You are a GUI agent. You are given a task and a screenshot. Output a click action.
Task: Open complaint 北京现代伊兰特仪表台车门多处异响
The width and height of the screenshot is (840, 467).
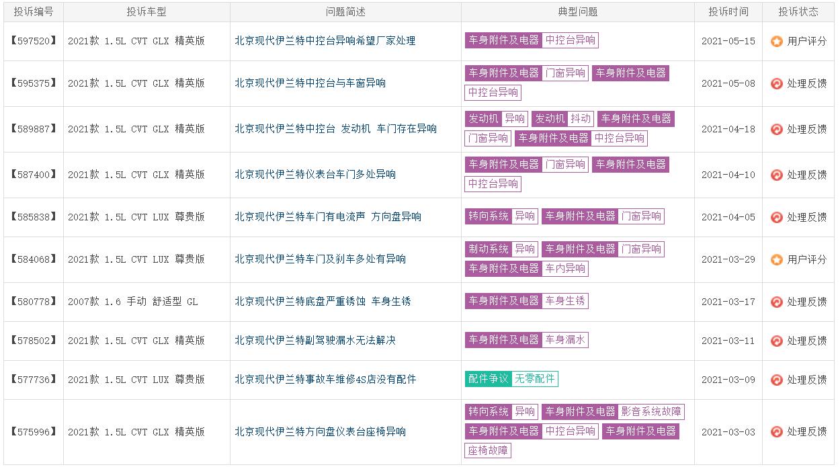point(315,175)
